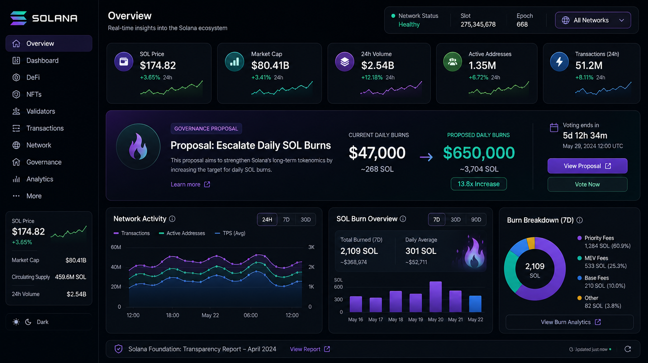Click the Market Cap chart icon
This screenshot has height=363, width=648.
point(235,62)
